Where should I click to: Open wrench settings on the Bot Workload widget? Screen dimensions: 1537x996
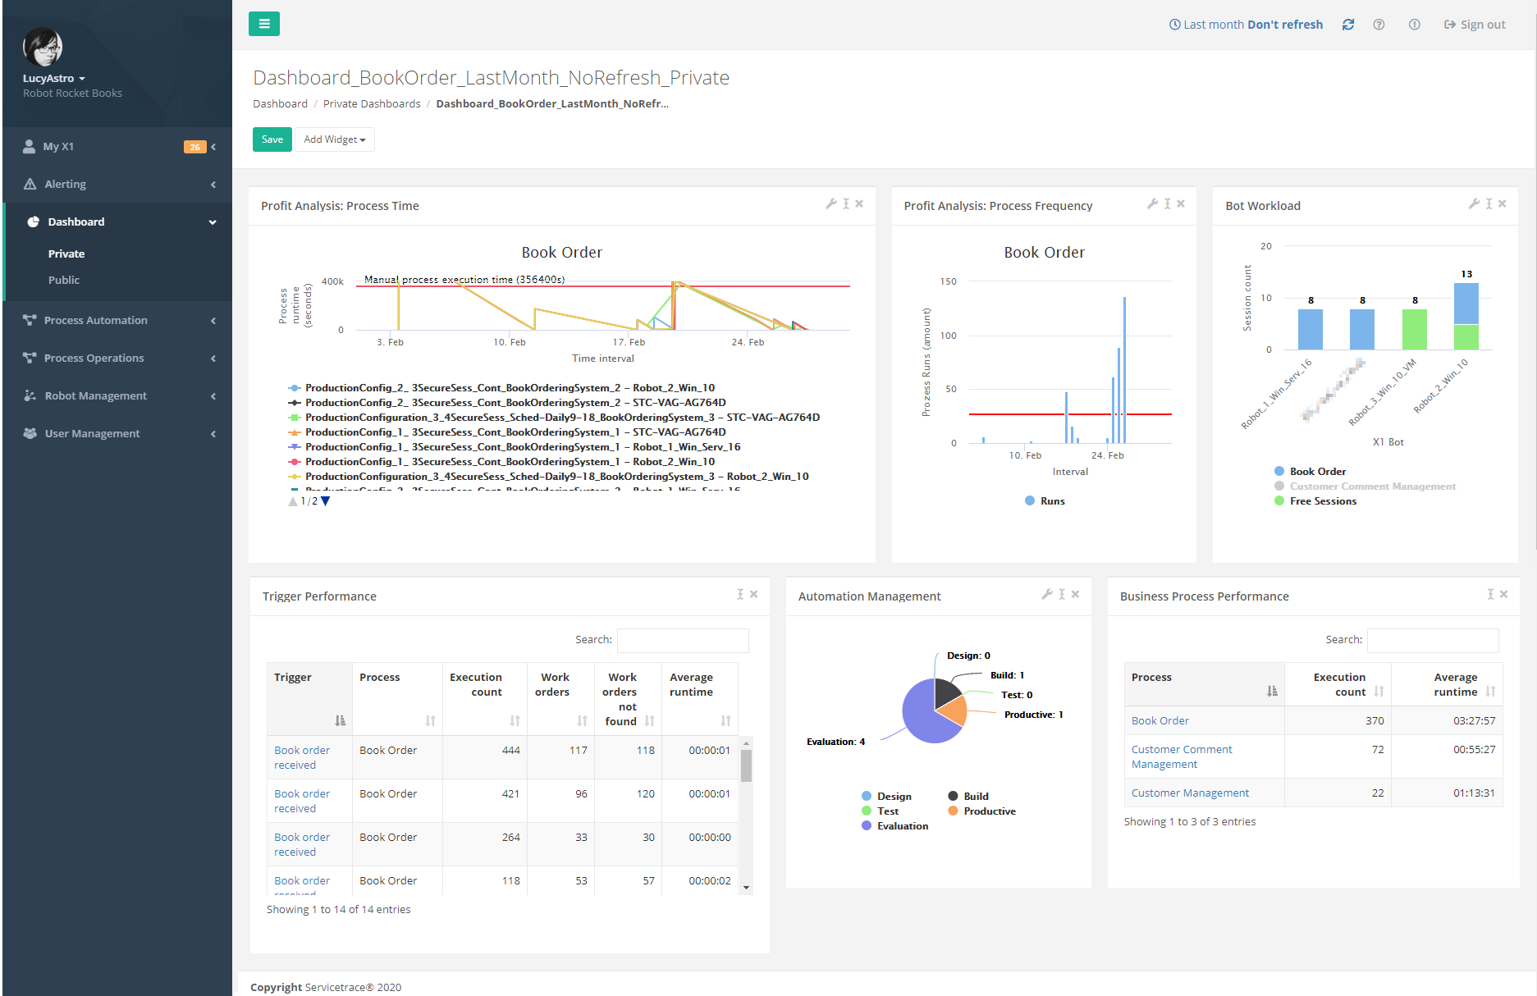[x=1473, y=203]
